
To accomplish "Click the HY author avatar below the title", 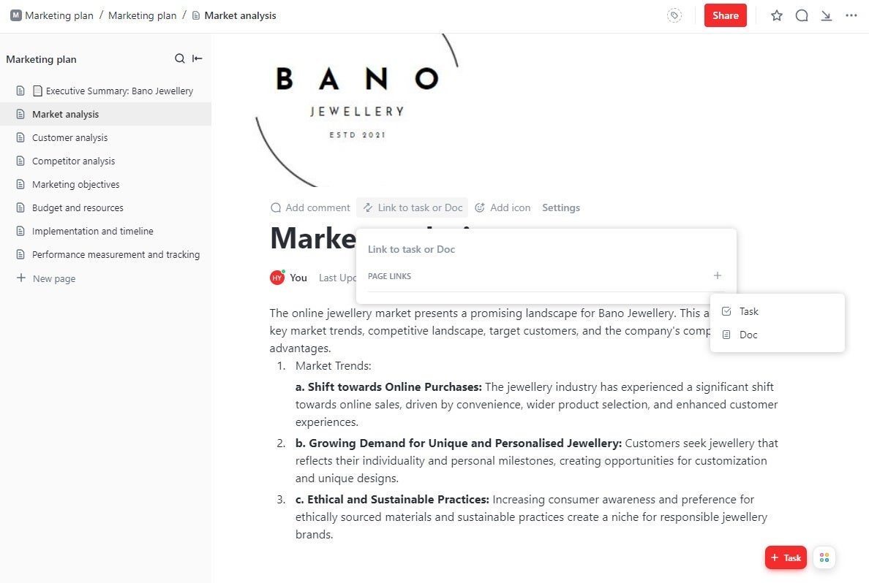I will point(277,278).
